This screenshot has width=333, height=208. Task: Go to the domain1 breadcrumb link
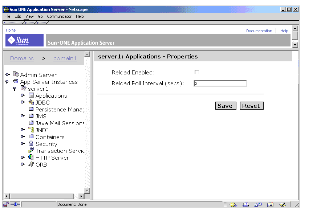(x=65, y=58)
